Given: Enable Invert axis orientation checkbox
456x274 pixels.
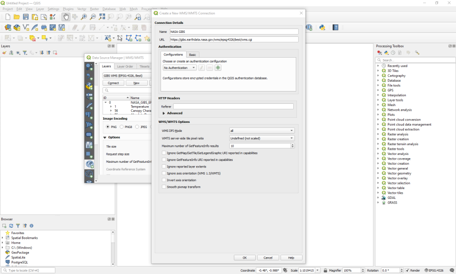Looking at the screenshot, I should coord(164,180).
